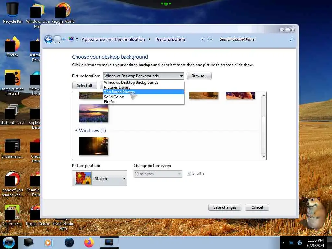The height and width of the screenshot is (249, 332).
Task: Select the sunset lake wallpaper thumbnail
Action: (x=94, y=113)
